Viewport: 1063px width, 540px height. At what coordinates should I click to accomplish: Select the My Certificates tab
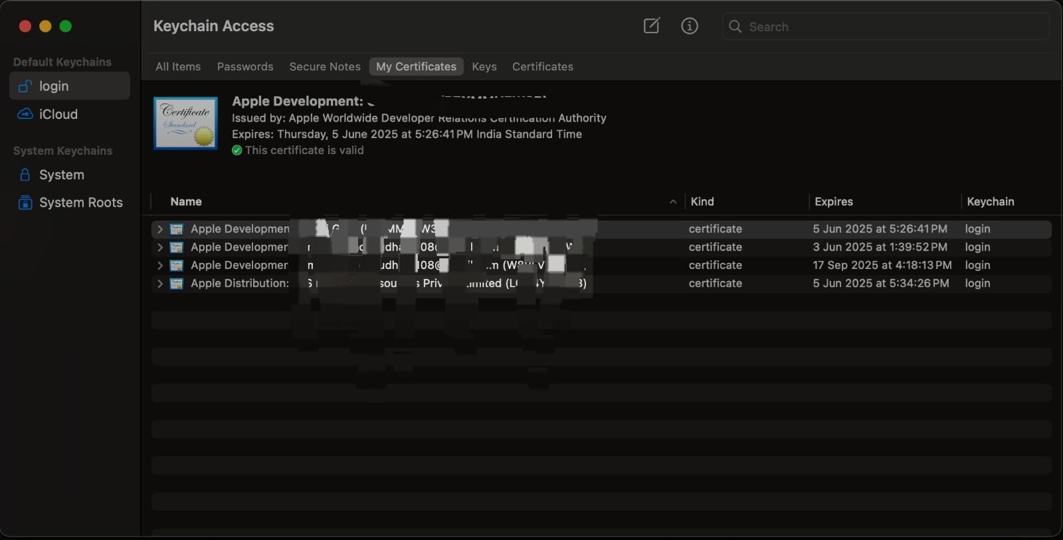point(417,66)
